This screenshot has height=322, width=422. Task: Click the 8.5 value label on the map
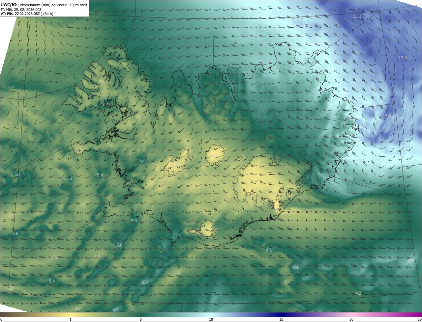pyautogui.click(x=411, y=261)
